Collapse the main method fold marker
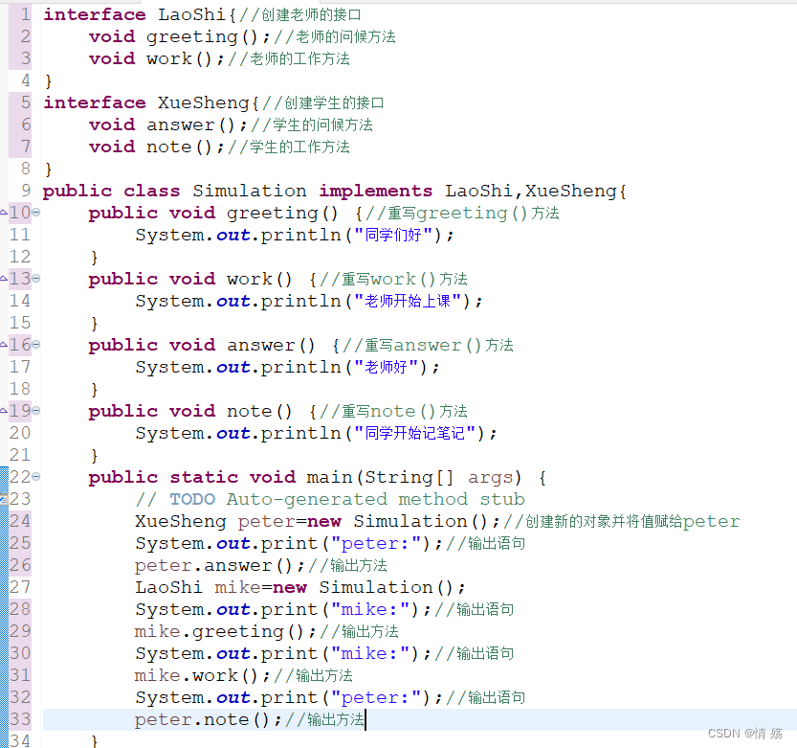The height and width of the screenshot is (748, 797). coord(34,476)
